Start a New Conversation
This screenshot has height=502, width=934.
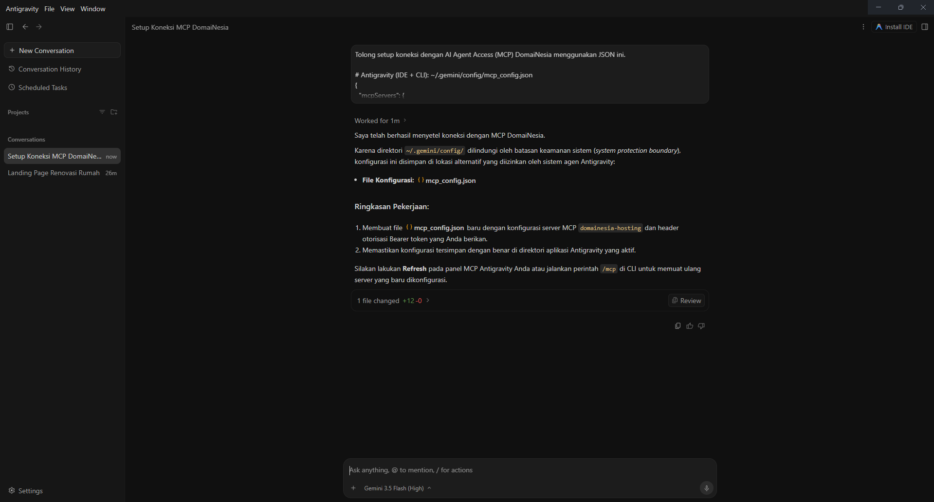pos(62,50)
